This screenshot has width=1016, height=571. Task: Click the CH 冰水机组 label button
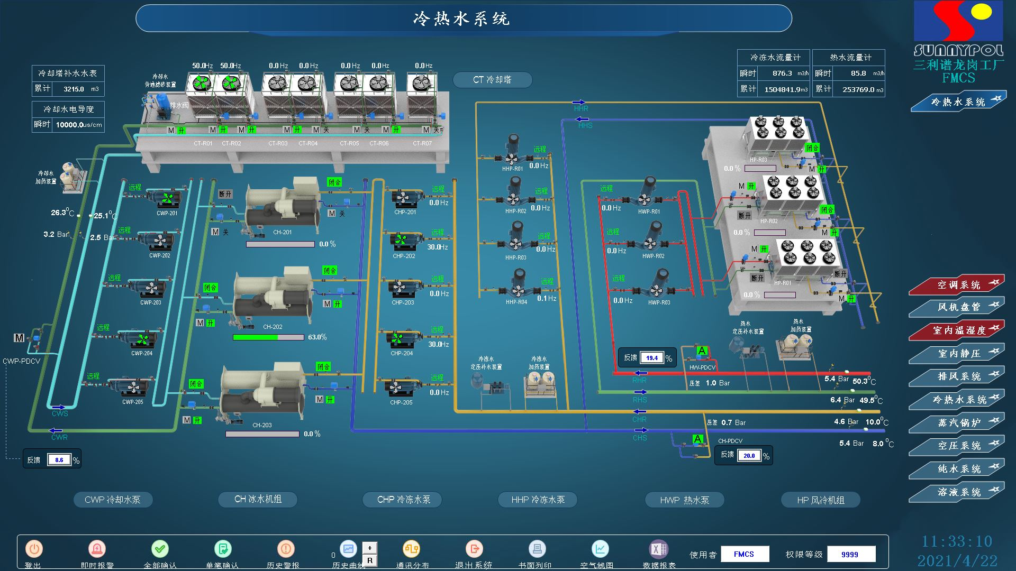click(258, 499)
